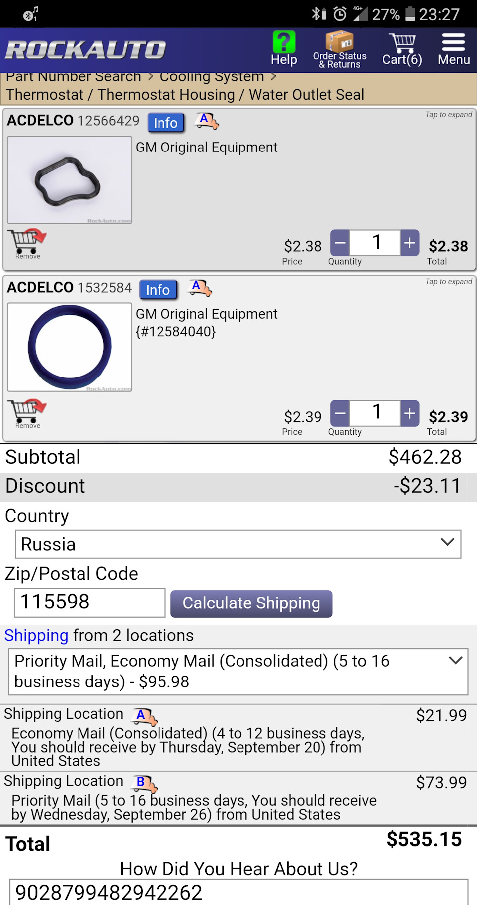Open the shipping method dropdown
This screenshot has height=905, width=477.
pos(238,672)
